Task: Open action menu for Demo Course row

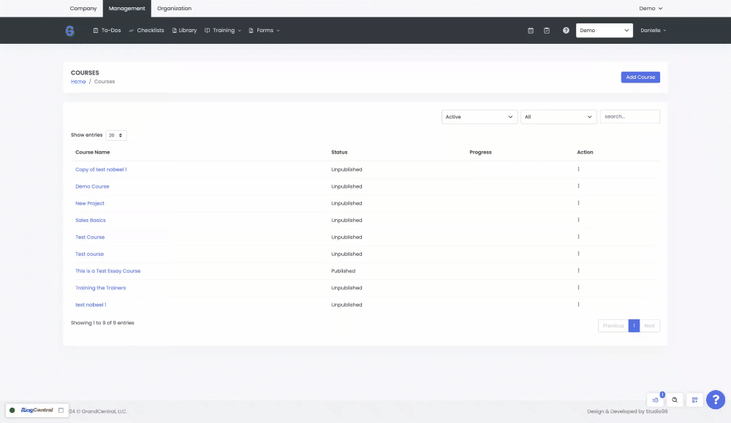Action: 578,186
